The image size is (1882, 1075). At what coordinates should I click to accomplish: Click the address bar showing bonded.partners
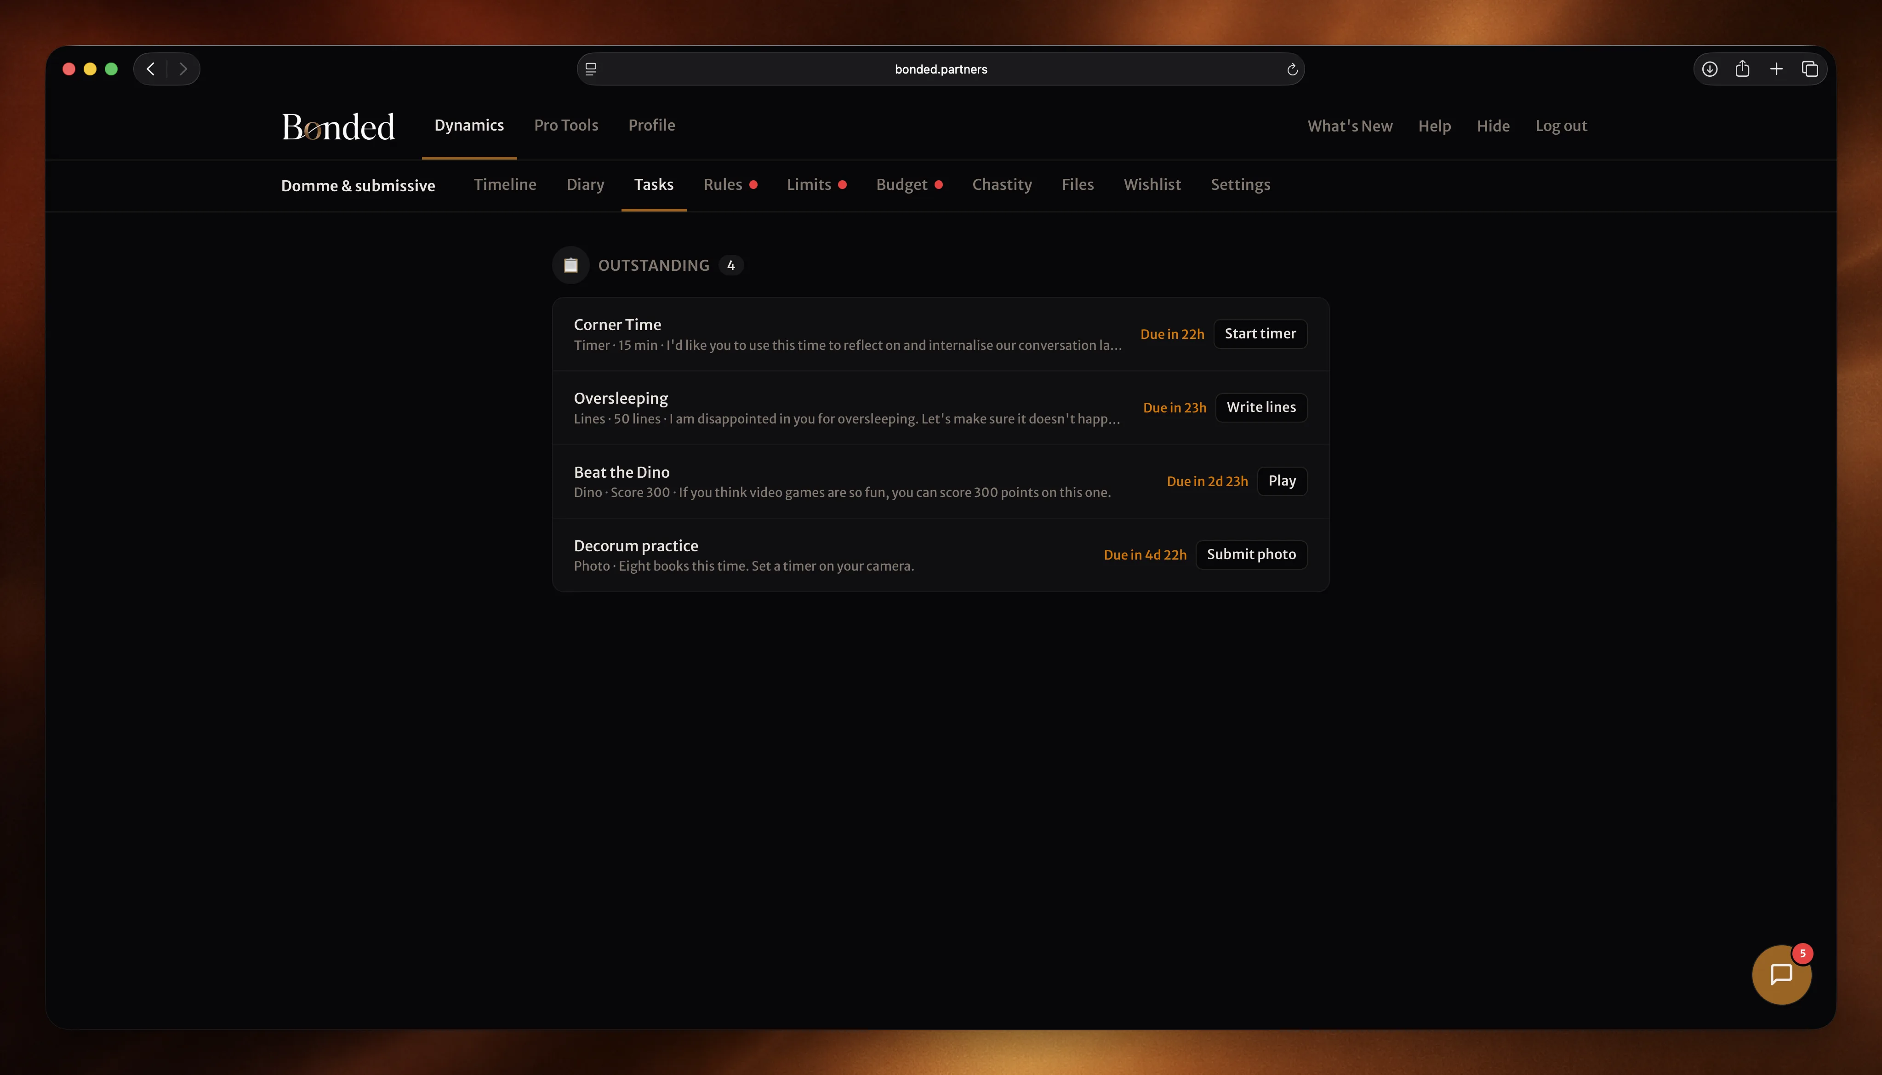(x=940, y=69)
